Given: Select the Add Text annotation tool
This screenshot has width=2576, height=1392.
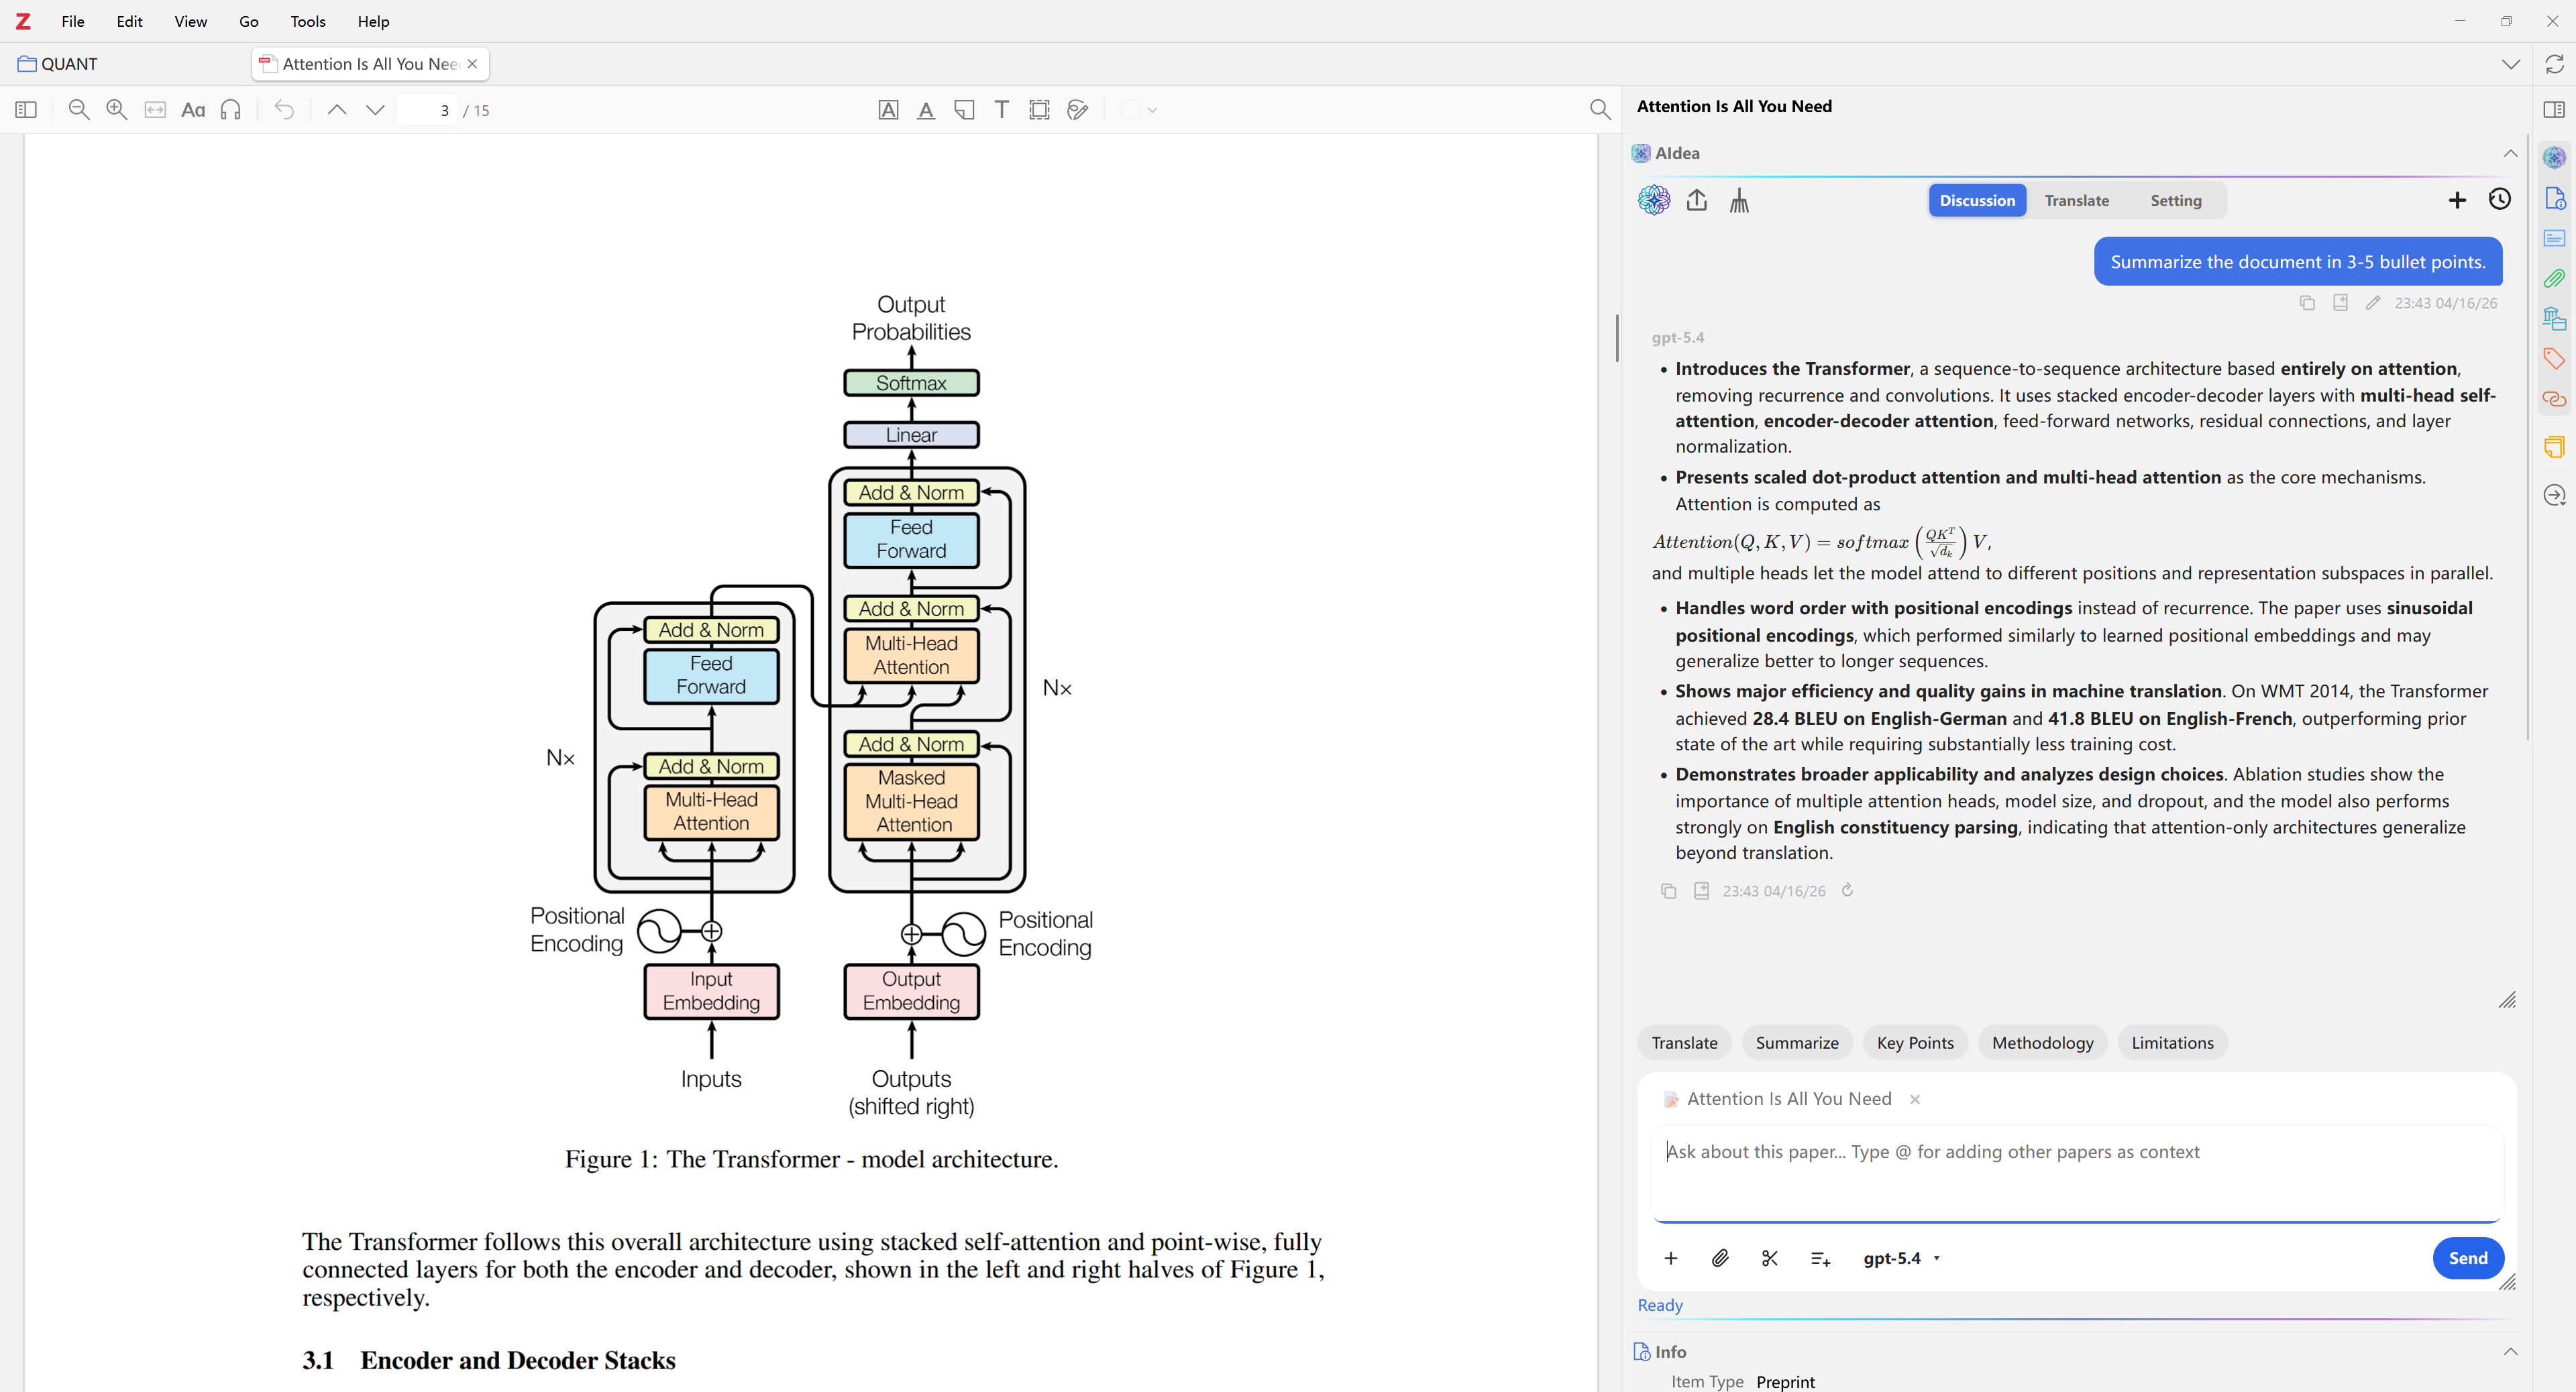Looking at the screenshot, I should click(1002, 110).
